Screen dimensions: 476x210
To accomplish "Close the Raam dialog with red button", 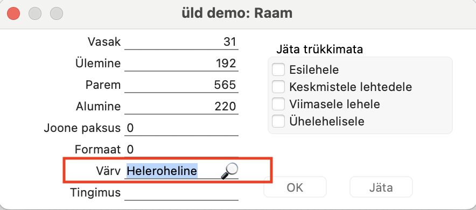I will click(13, 13).
